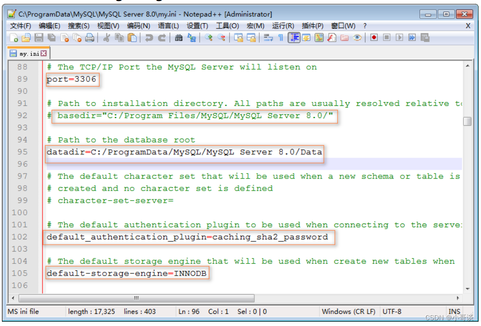Click the Close All documents icon

pyautogui.click(x=77, y=38)
